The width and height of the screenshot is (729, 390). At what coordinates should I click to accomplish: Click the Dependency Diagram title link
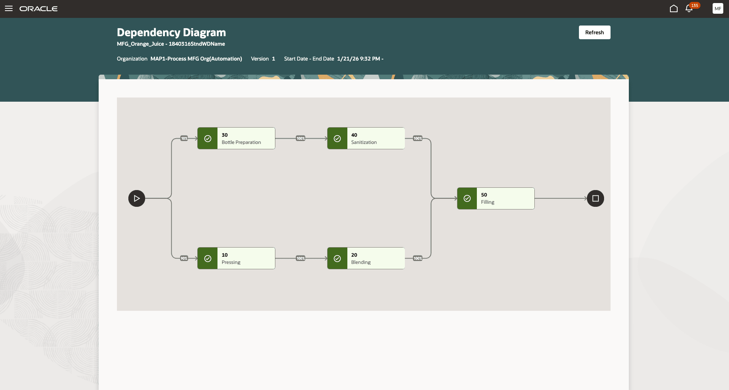[171, 32]
